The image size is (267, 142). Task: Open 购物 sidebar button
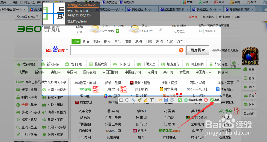(249, 87)
